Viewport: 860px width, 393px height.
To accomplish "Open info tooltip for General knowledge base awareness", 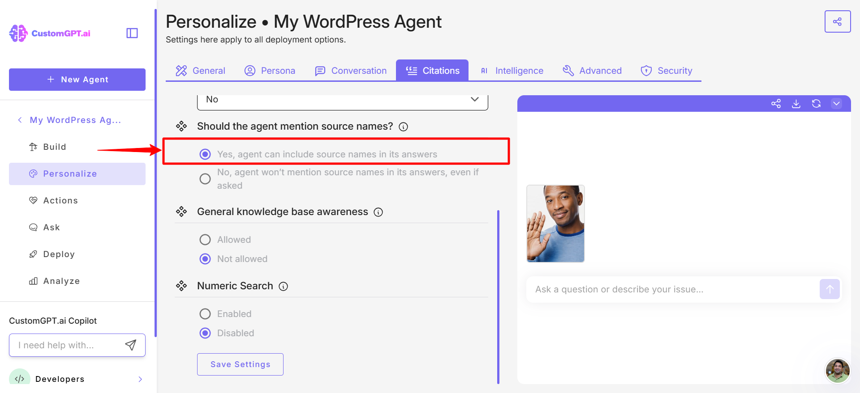I will (378, 212).
